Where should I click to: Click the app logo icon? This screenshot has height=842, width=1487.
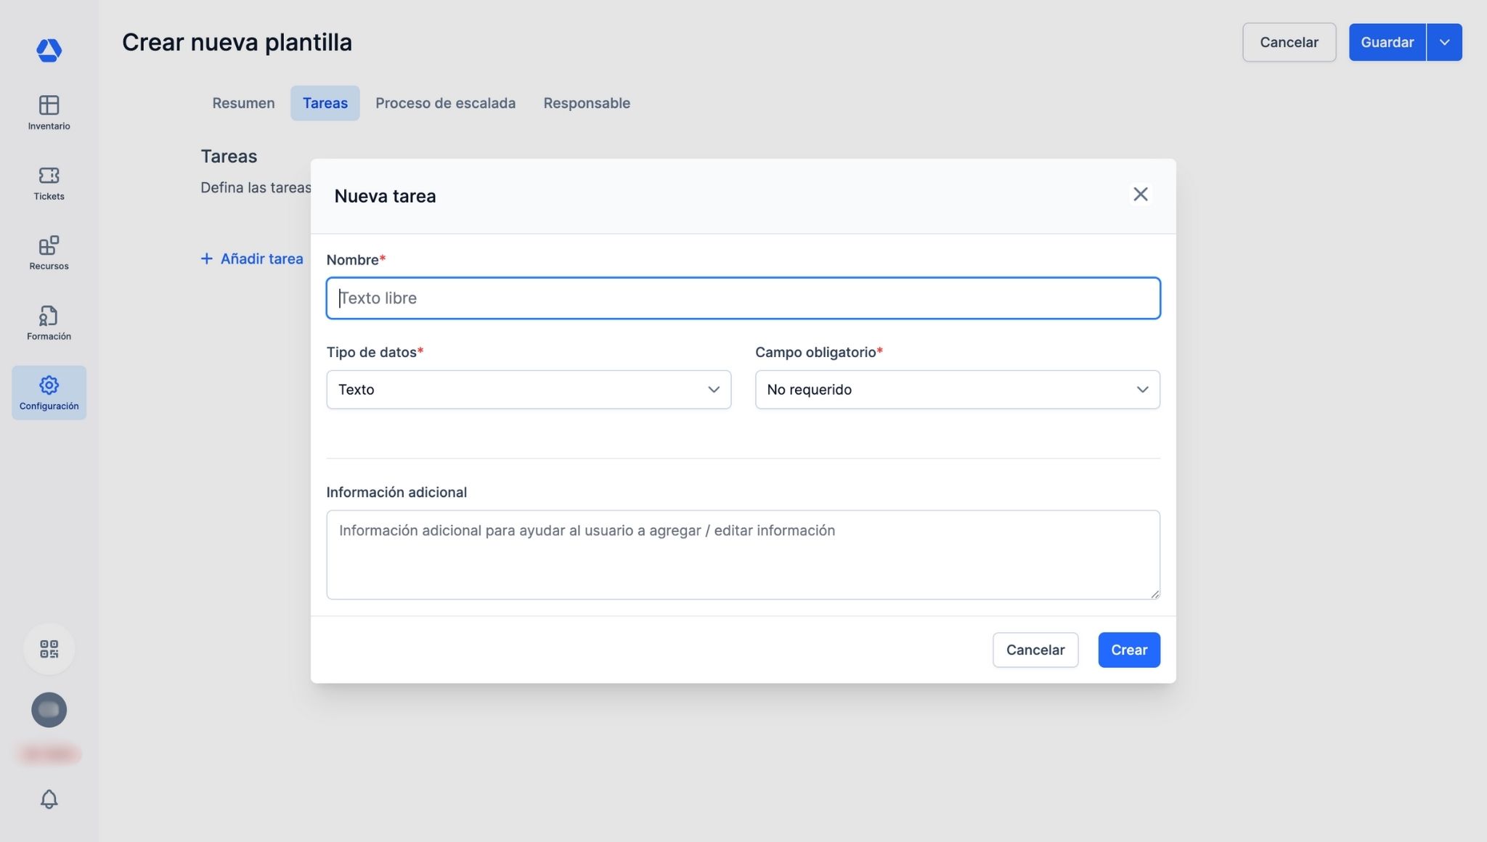click(x=49, y=50)
